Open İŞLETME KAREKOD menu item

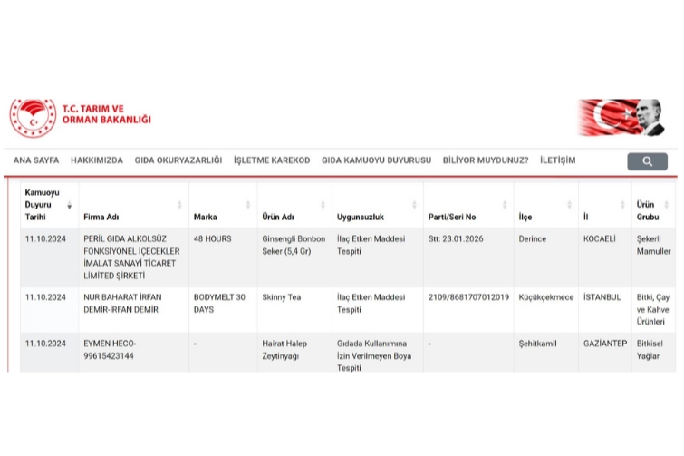coord(272,160)
